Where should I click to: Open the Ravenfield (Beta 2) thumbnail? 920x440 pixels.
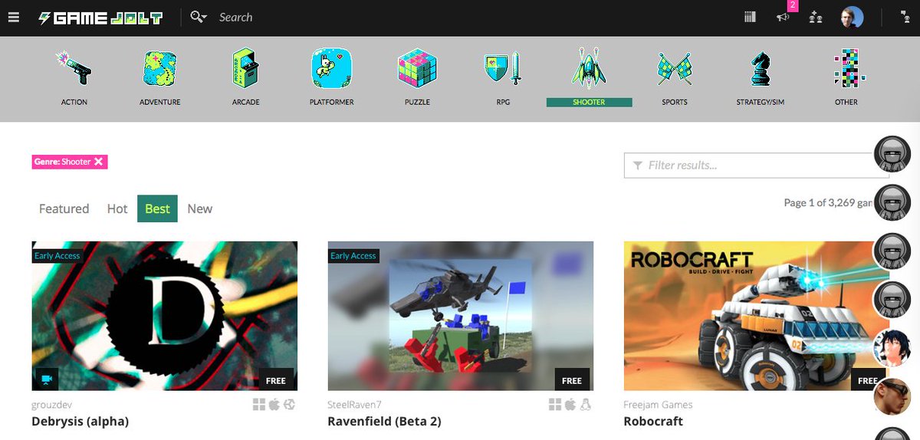point(460,316)
